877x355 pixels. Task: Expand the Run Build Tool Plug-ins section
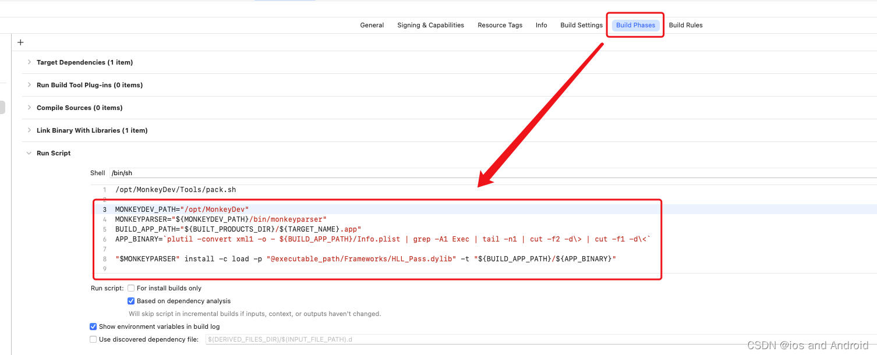click(x=29, y=85)
